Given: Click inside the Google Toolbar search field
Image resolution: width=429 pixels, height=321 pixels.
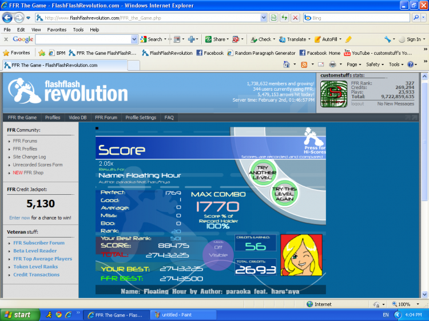Looking at the screenshot, I should click(86, 39).
